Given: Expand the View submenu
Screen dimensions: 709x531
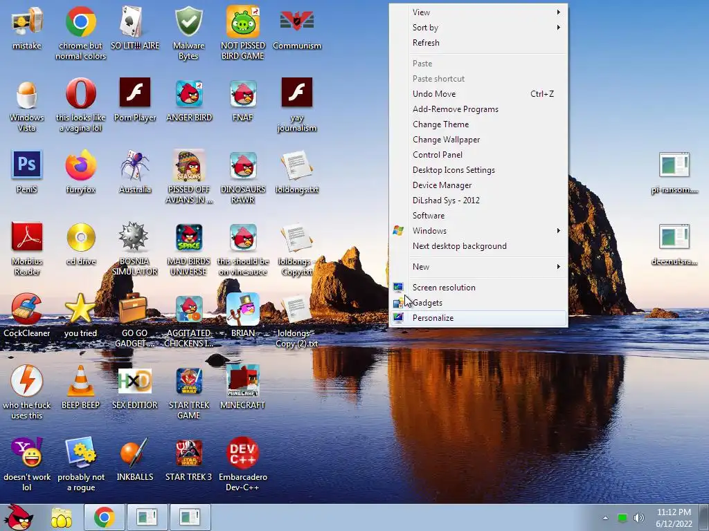Looking at the screenshot, I should tap(478, 12).
